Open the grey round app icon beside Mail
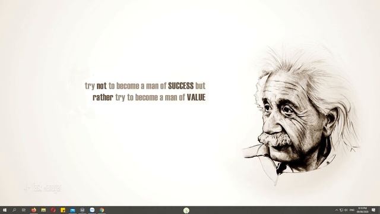The height and width of the screenshot is (214, 380). [82, 210]
